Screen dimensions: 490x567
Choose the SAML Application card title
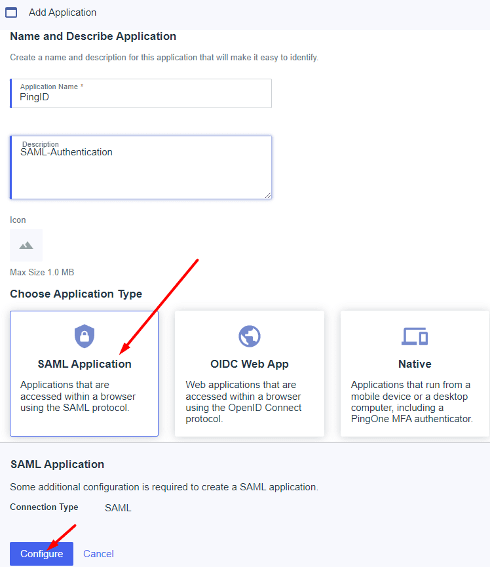click(85, 364)
